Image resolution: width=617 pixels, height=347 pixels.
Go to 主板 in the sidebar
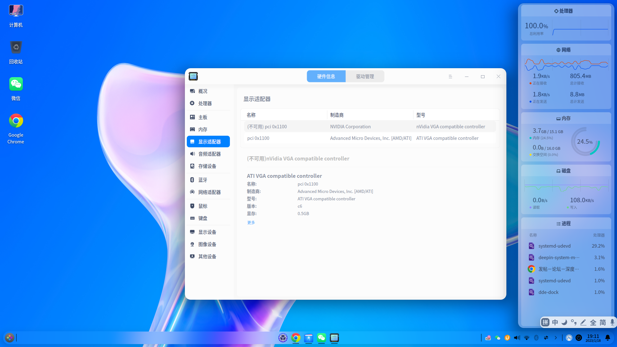point(208,117)
